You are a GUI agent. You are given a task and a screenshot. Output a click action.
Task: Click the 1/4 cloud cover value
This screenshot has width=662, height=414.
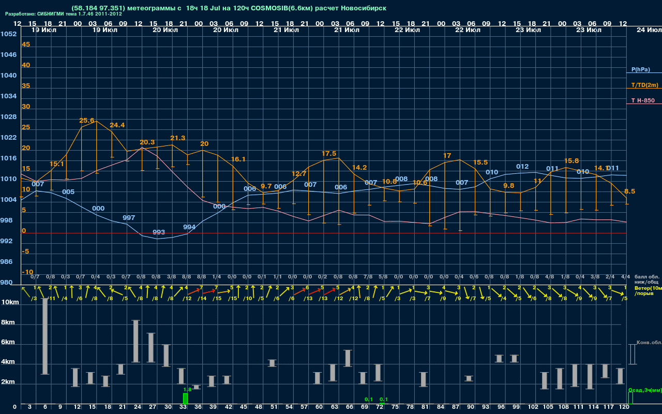(x=217, y=277)
